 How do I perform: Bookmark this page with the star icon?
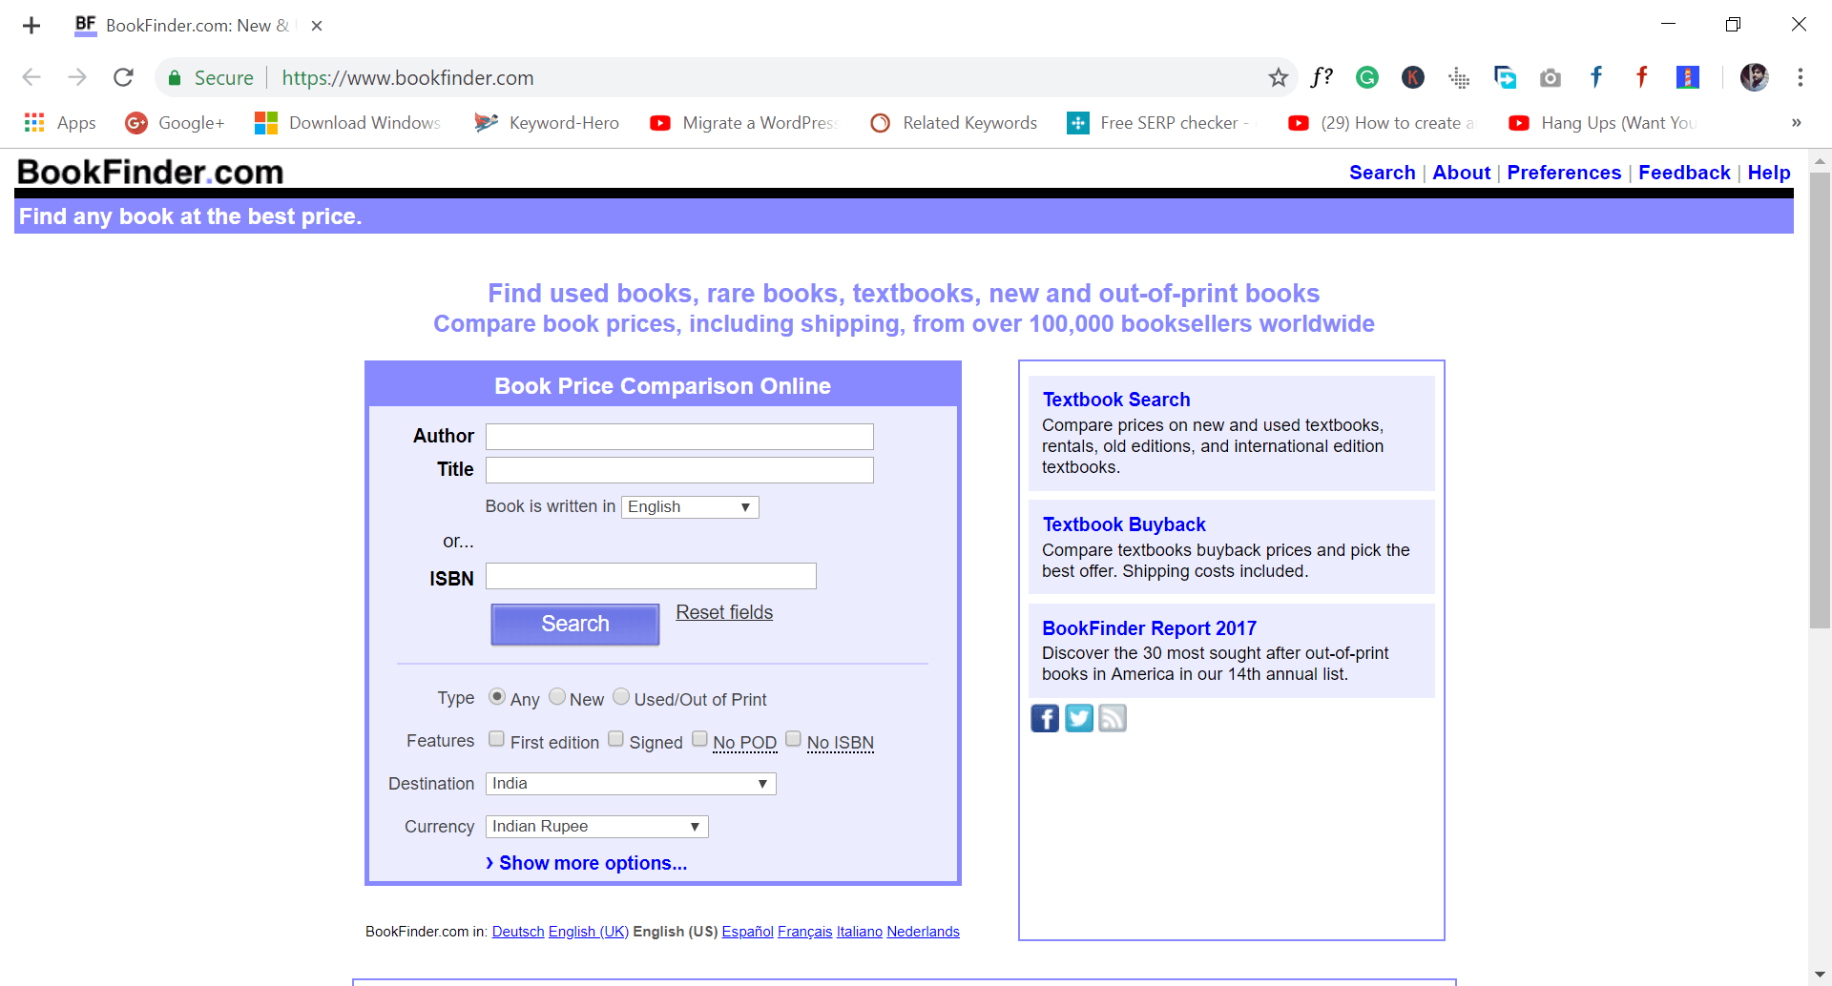coord(1279,77)
